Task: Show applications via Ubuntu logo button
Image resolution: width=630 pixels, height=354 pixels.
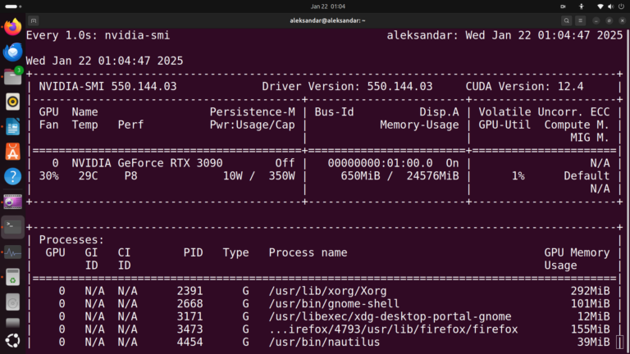Action: (13, 341)
